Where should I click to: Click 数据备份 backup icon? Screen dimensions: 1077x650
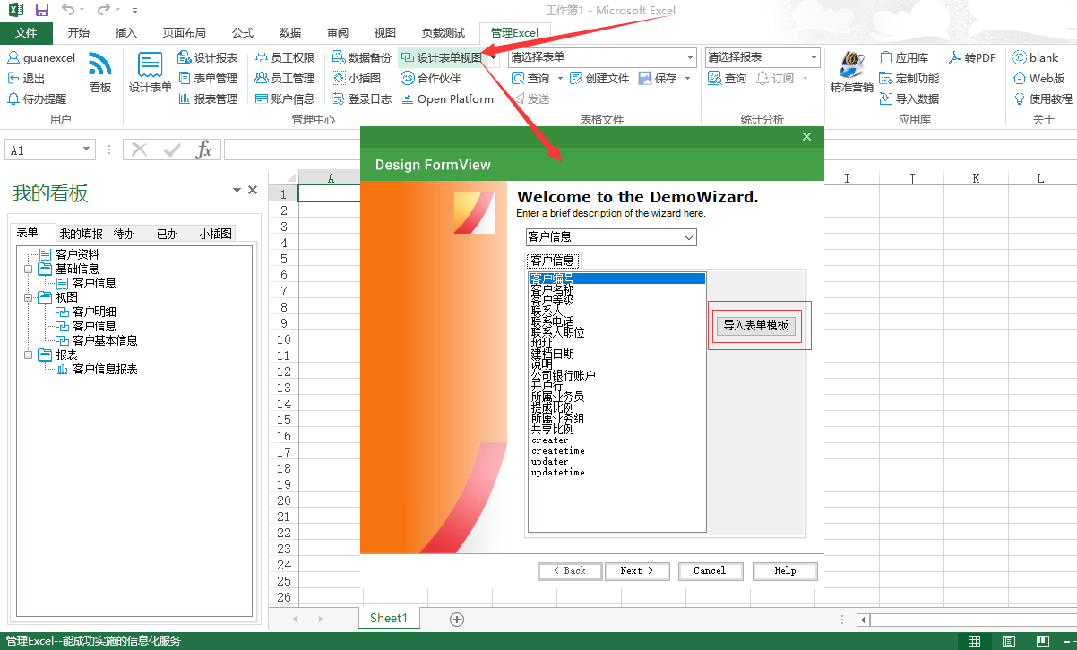tap(338, 57)
